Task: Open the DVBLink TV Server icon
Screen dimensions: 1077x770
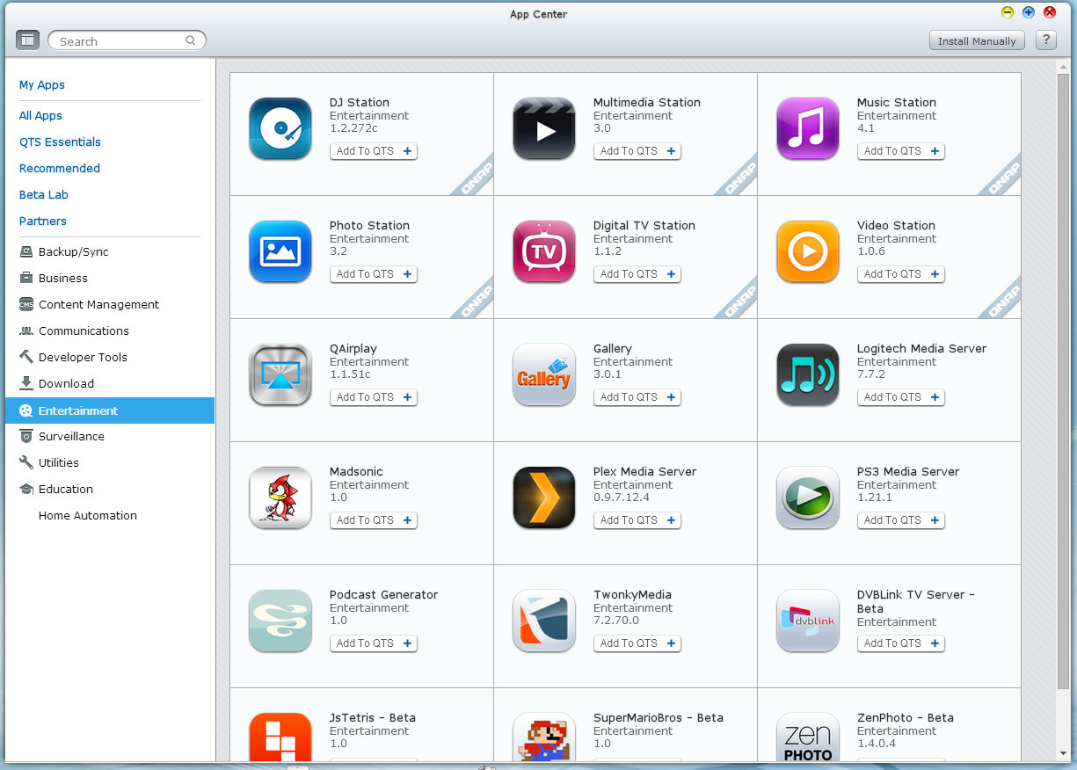Action: coord(808,621)
